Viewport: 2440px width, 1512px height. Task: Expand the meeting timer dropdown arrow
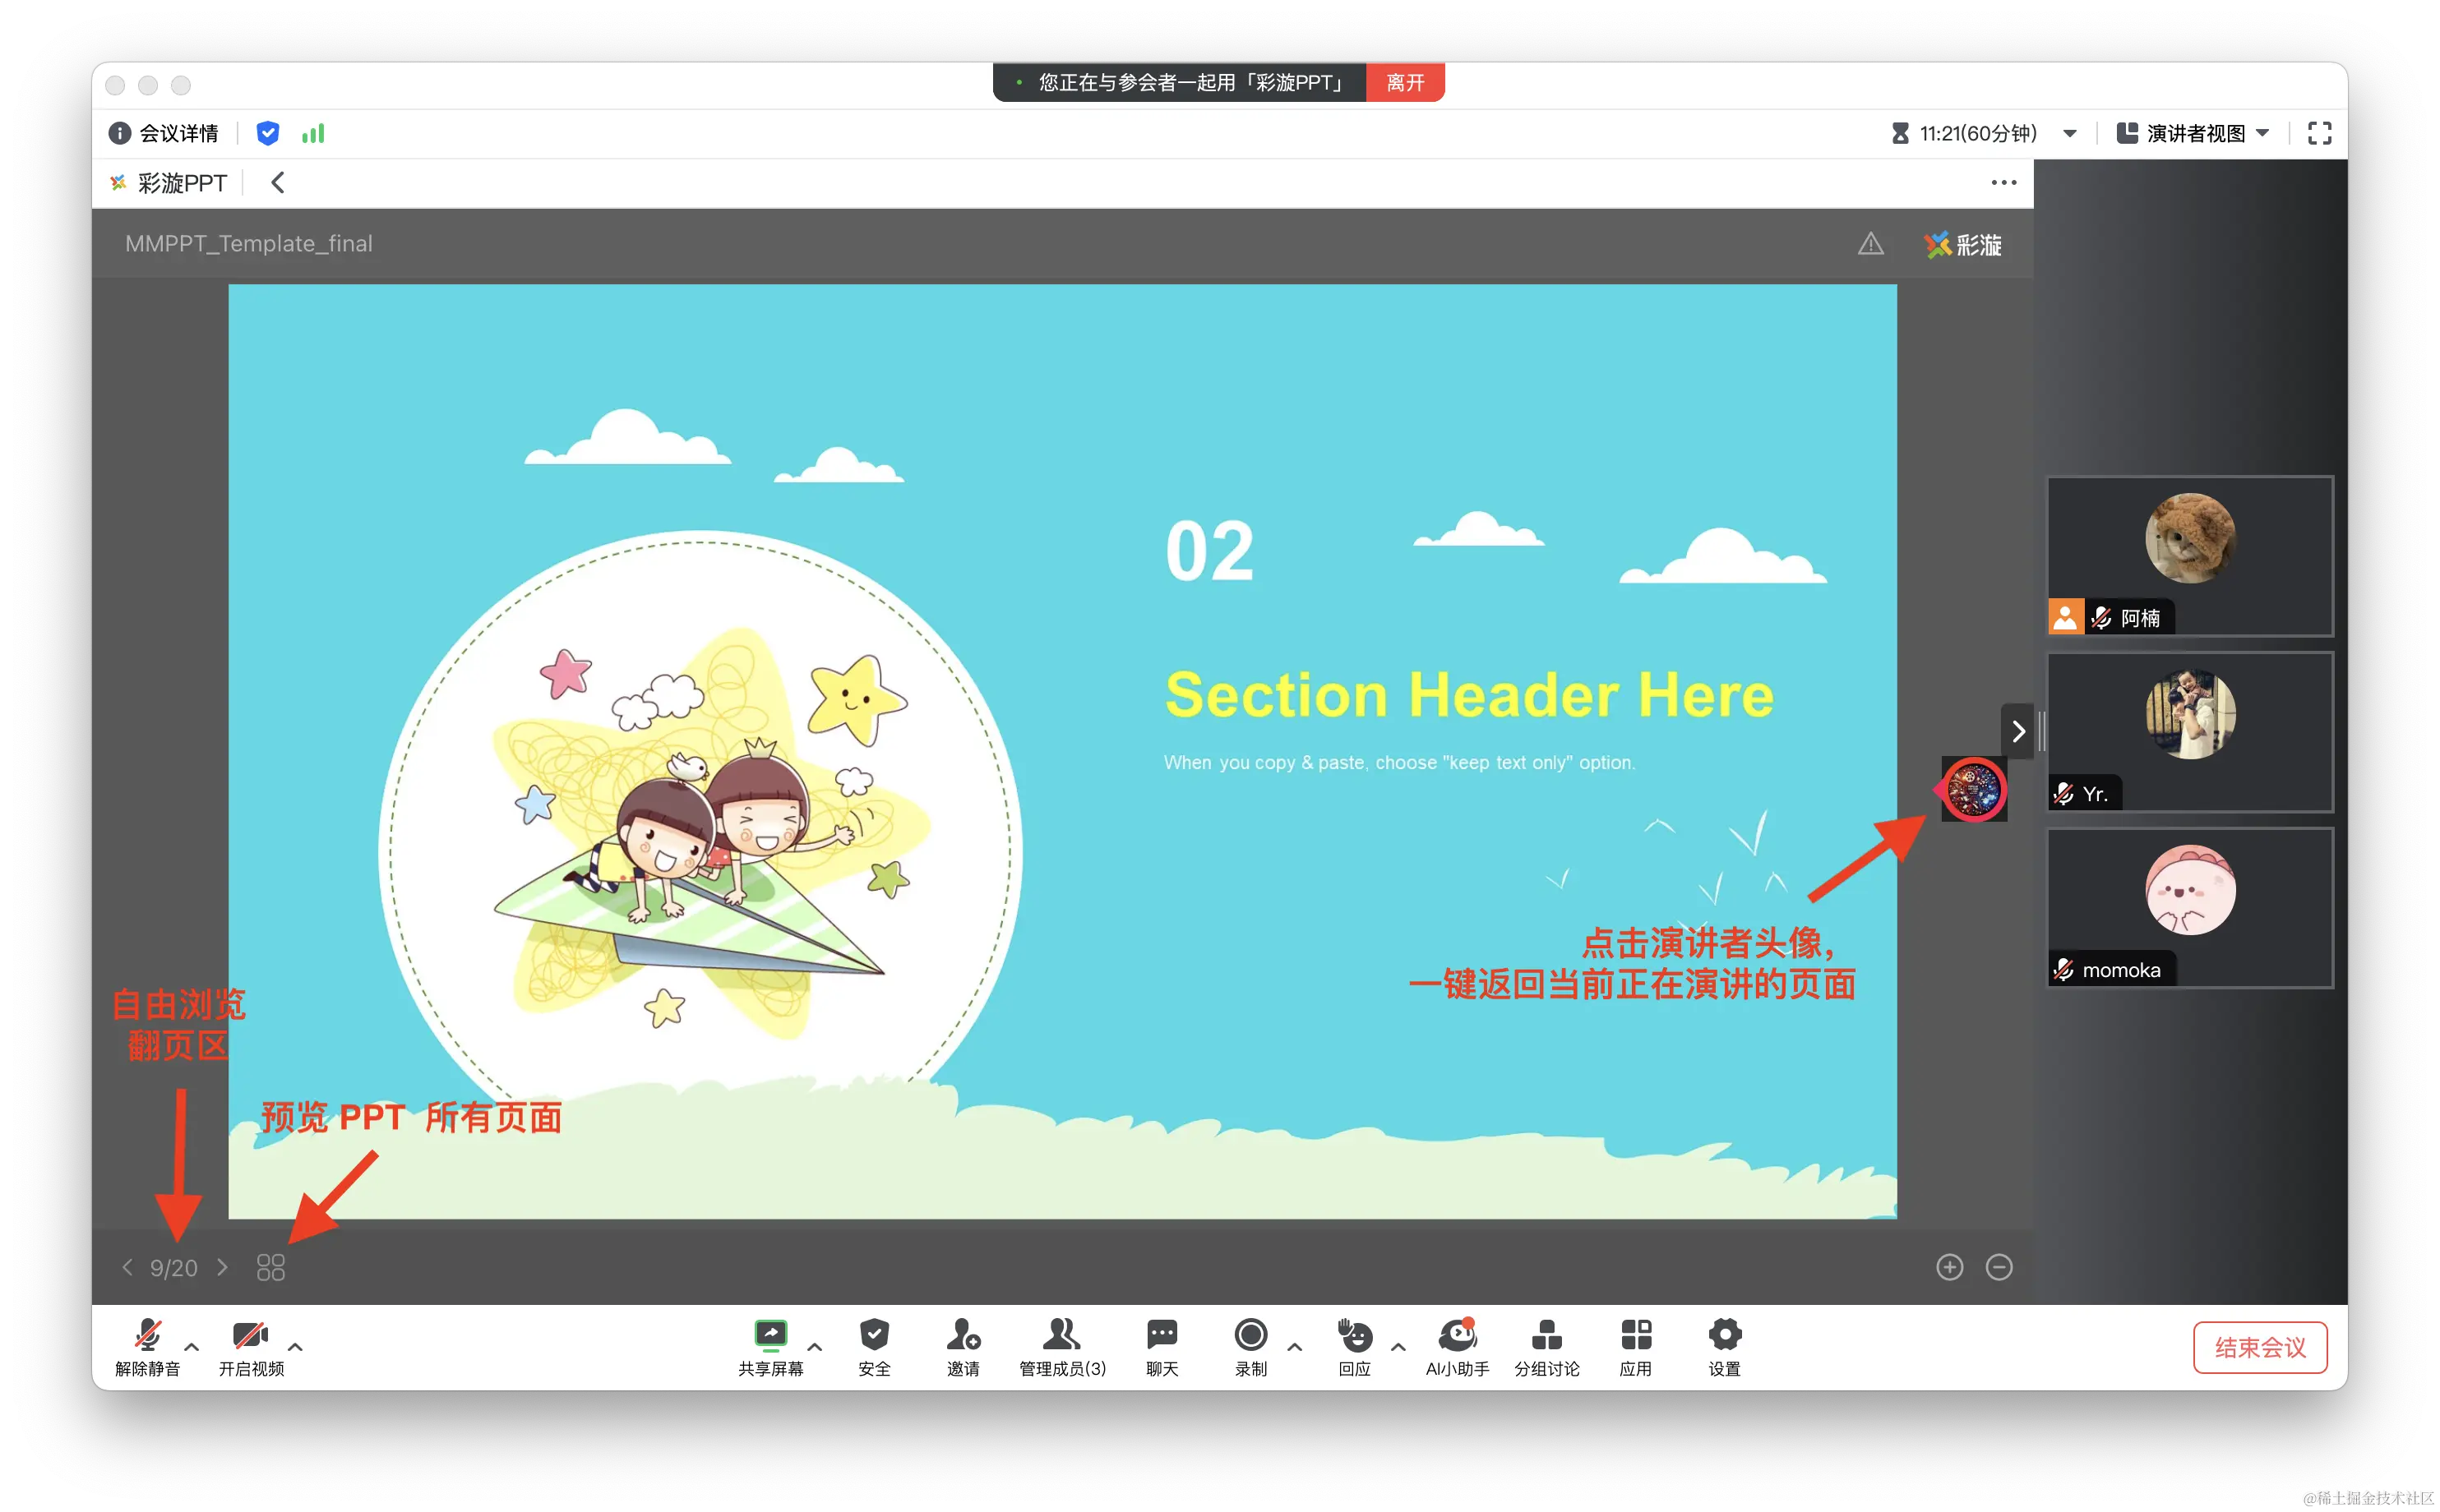tap(2070, 133)
